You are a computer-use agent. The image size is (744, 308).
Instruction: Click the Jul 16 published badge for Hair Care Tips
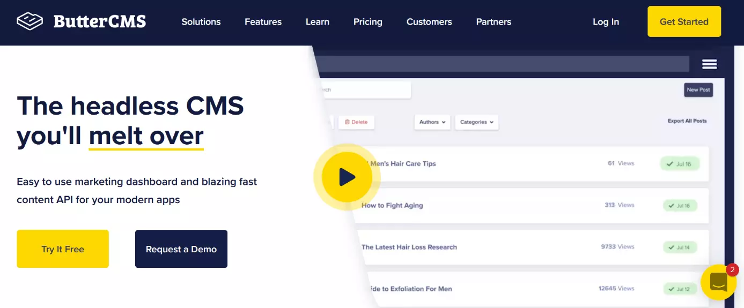point(680,164)
